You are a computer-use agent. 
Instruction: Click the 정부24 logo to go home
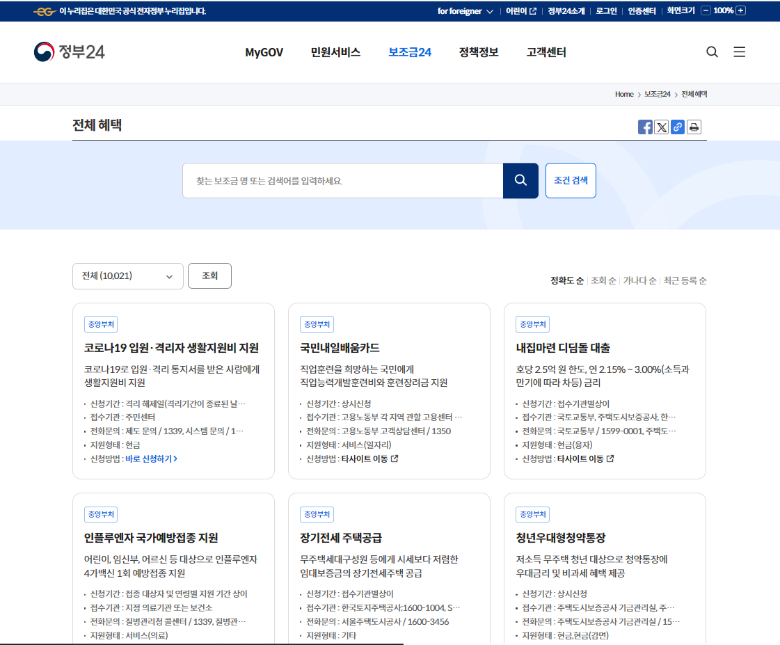[70, 51]
